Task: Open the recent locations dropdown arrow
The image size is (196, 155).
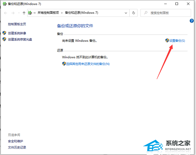Action: tap(18, 13)
